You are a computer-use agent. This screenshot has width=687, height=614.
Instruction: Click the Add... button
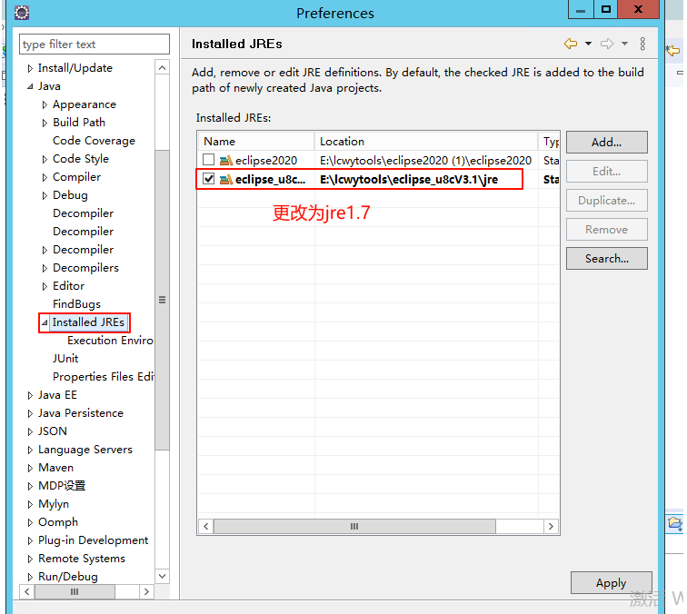pyautogui.click(x=606, y=143)
